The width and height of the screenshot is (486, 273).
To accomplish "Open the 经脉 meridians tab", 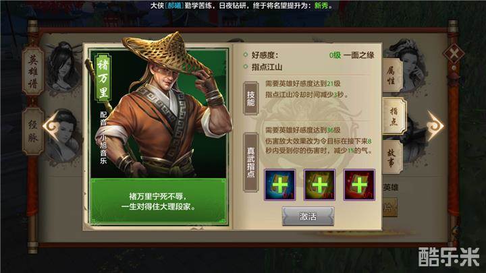I will [33, 131].
